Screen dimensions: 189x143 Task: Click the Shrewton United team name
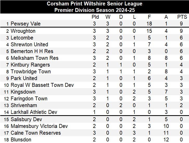[x=29, y=44]
